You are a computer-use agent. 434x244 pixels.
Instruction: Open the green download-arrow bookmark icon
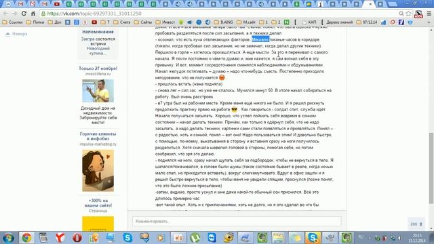[181, 22]
